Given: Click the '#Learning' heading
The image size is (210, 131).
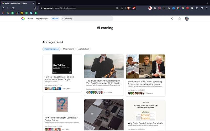Looking at the screenshot, I should point(105,28).
